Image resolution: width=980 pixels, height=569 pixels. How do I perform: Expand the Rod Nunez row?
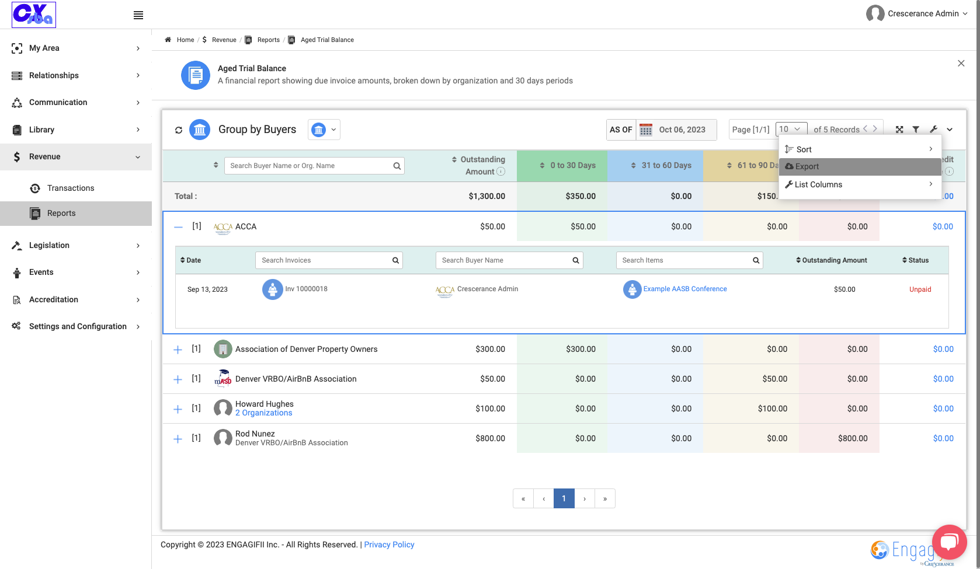178,439
